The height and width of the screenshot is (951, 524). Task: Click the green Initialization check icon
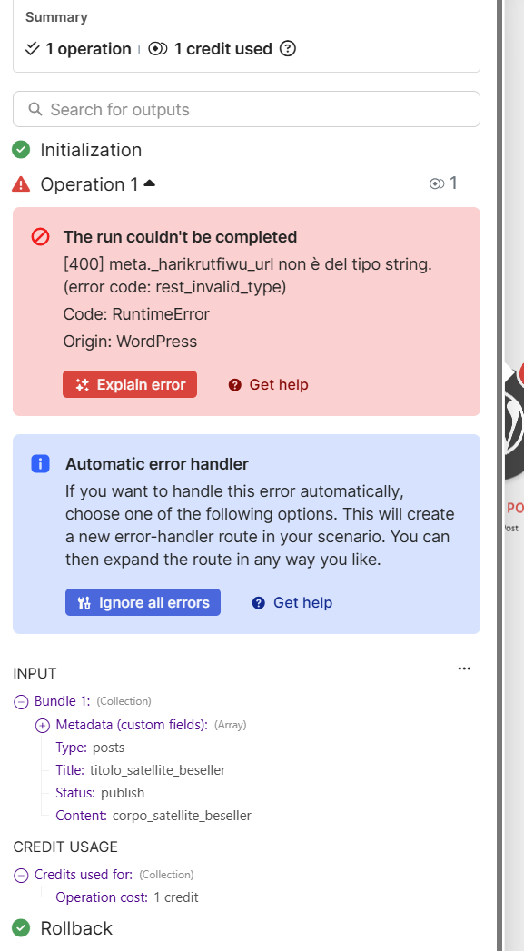coord(21,149)
